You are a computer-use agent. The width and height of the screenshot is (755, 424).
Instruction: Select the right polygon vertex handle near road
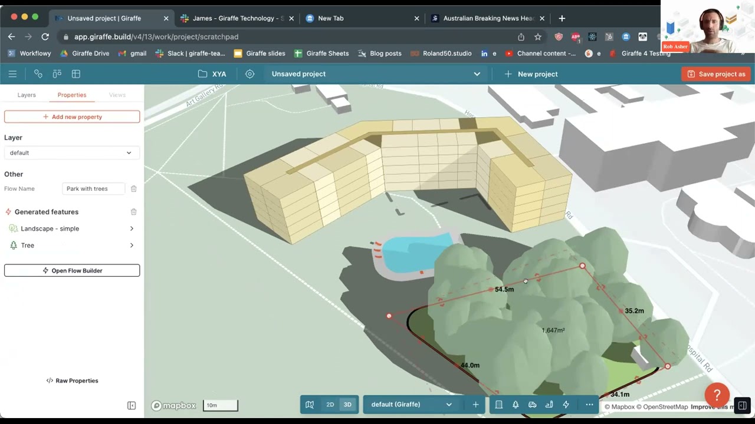pyautogui.click(x=668, y=366)
